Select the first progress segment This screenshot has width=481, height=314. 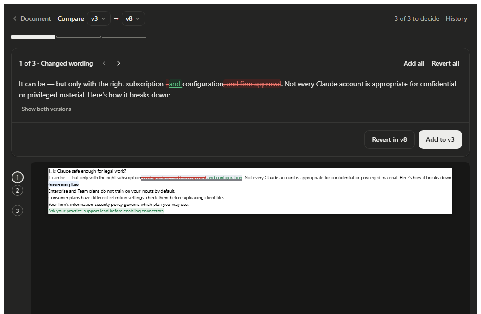[33, 37]
